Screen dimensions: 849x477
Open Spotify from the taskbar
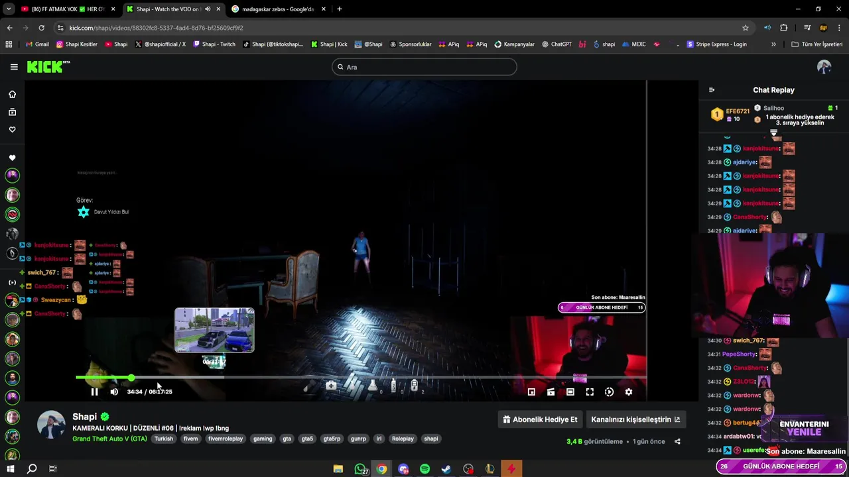tap(424, 469)
